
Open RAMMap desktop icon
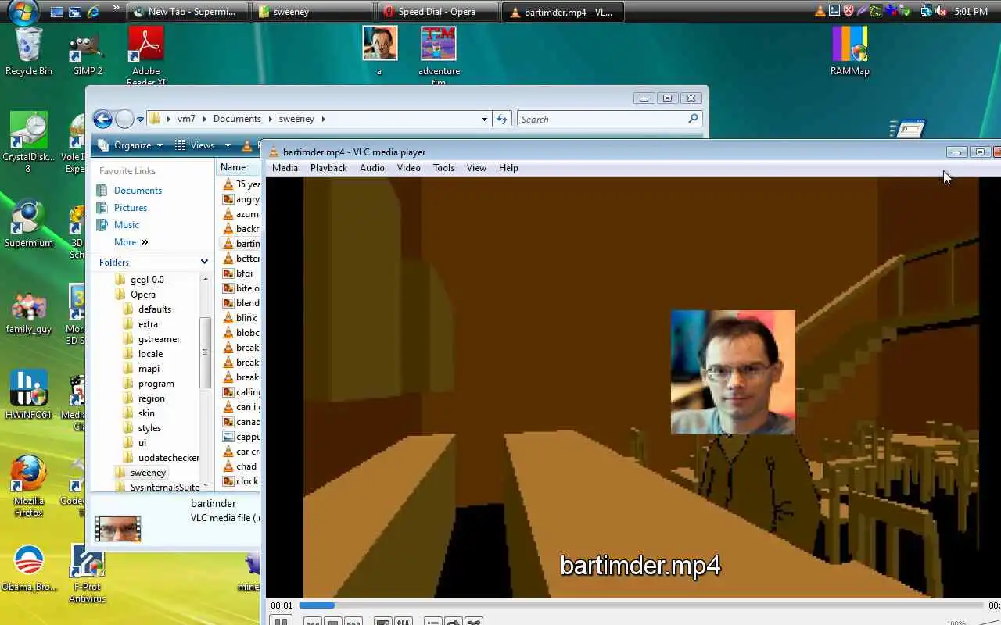coord(849,52)
